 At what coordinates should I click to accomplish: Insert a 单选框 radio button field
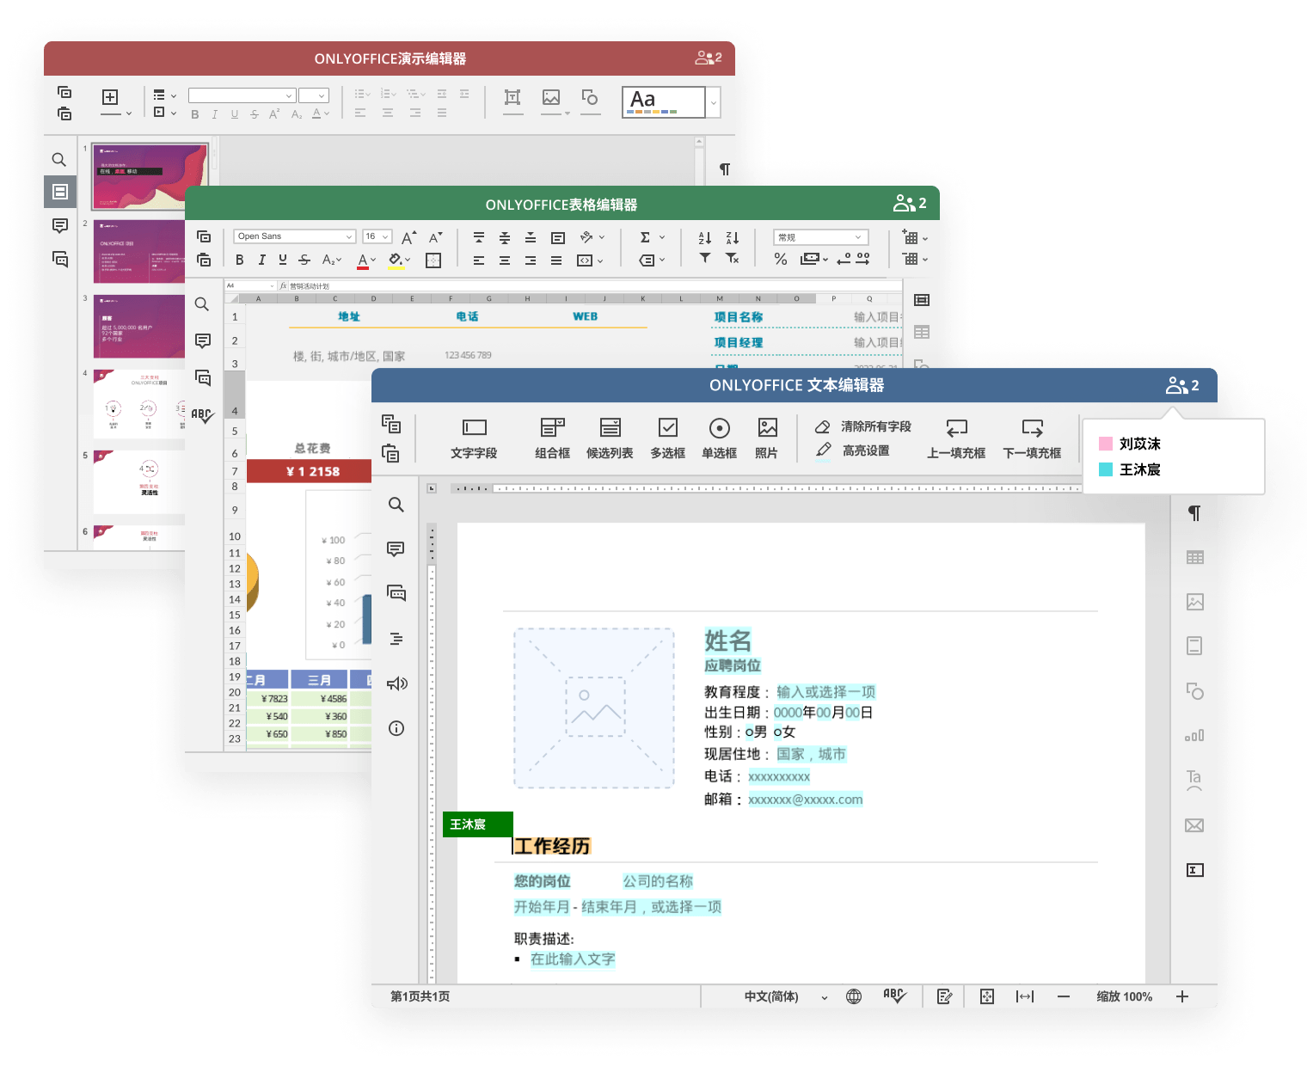[719, 438]
